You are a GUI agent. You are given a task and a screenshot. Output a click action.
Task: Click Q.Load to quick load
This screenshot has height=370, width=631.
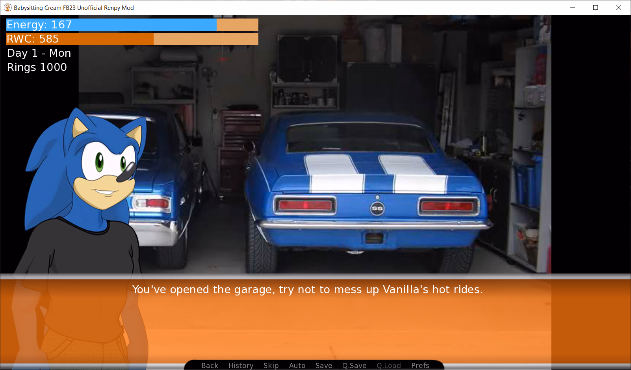point(388,365)
